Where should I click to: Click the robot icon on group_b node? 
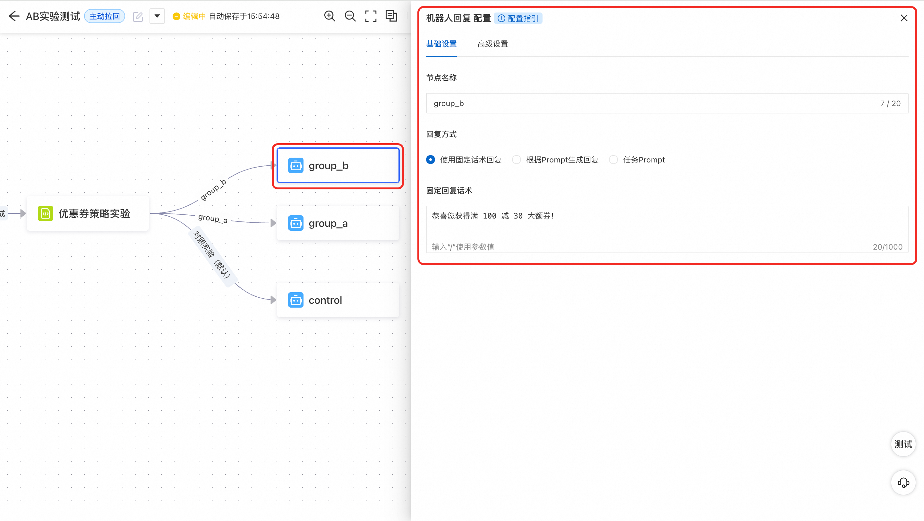(x=295, y=166)
